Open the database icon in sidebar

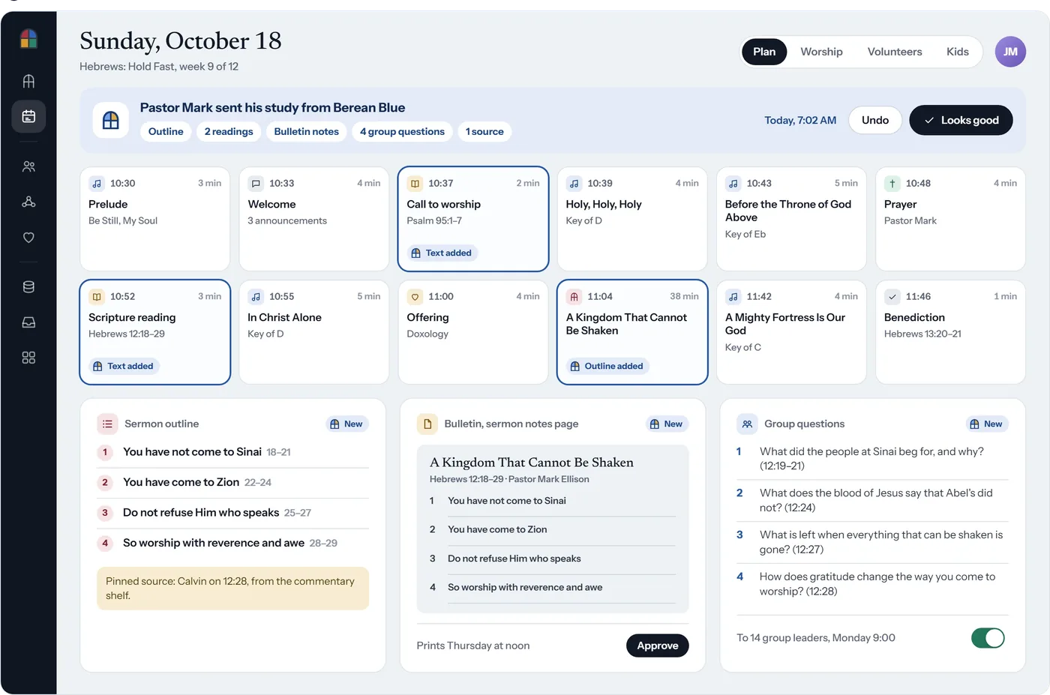[28, 286]
